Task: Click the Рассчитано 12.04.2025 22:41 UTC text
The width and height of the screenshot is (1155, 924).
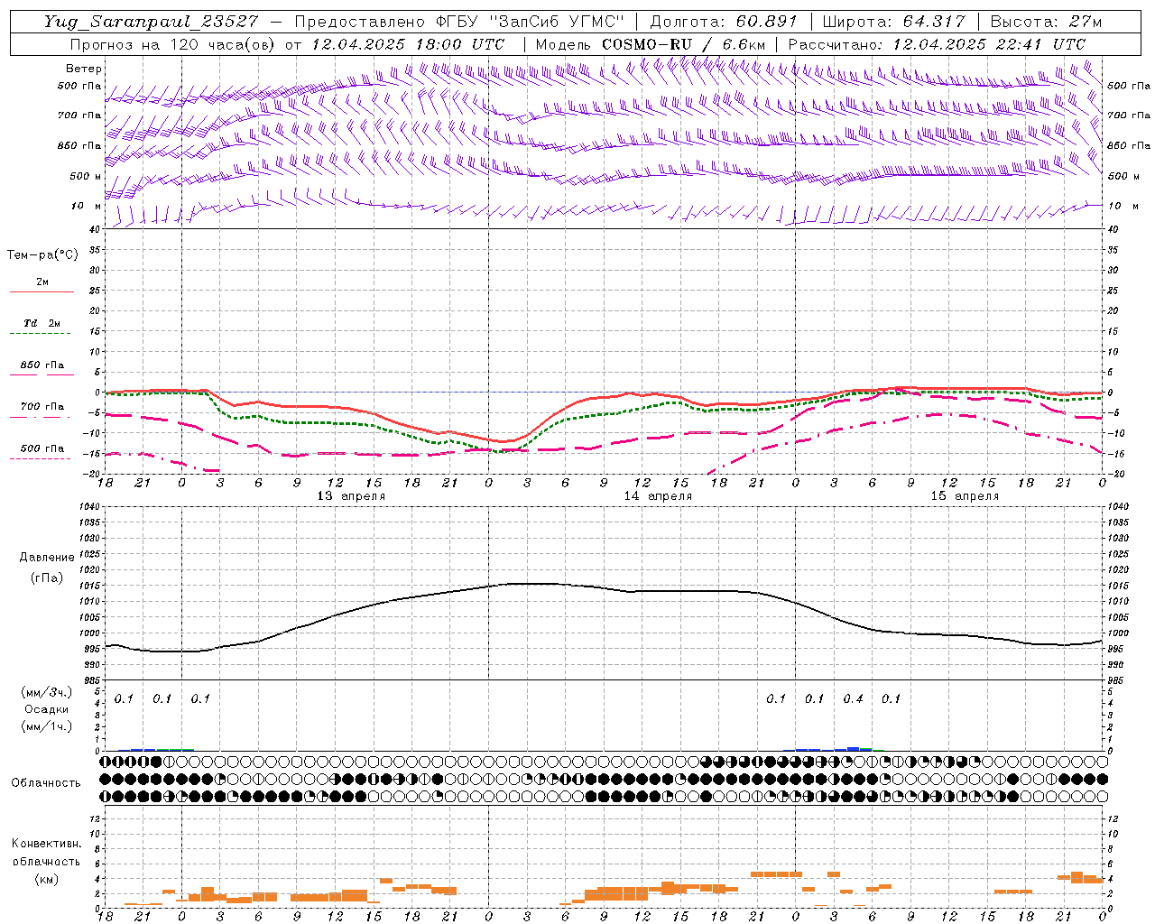Action: click(937, 43)
